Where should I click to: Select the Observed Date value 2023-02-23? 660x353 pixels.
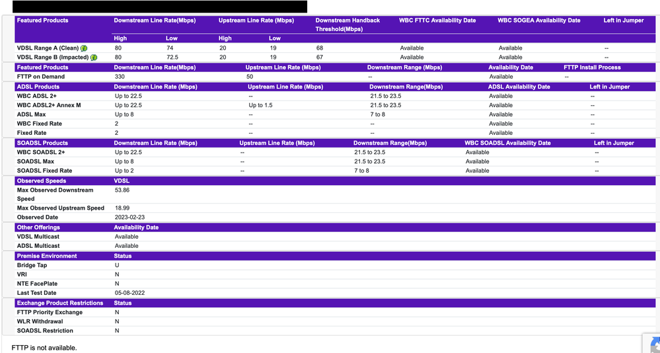pos(129,217)
